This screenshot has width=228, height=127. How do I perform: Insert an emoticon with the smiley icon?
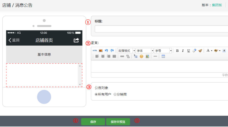coord(141,56)
